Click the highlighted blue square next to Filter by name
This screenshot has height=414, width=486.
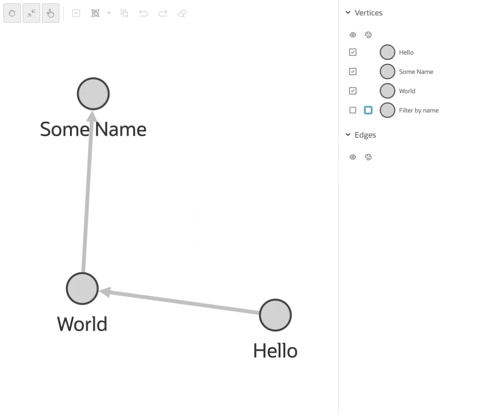pyautogui.click(x=368, y=110)
